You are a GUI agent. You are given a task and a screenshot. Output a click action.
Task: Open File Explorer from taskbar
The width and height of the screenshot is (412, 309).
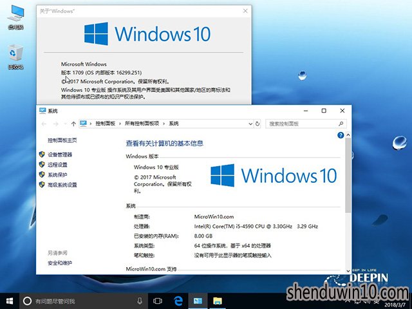(x=218, y=301)
